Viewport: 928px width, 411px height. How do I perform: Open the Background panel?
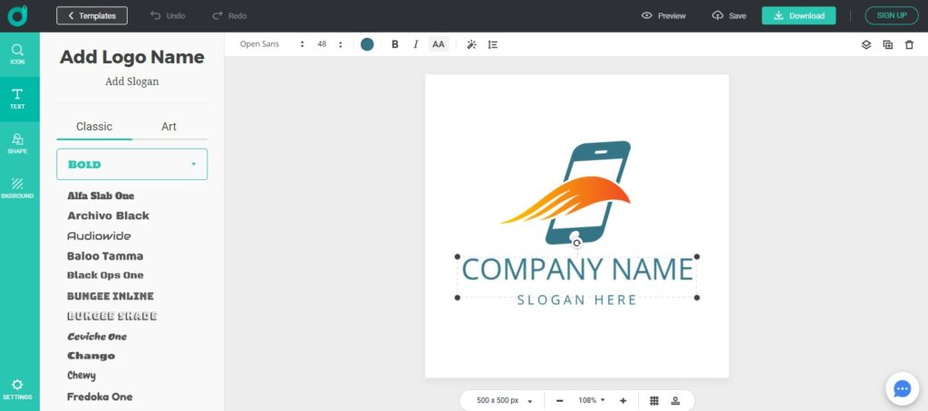click(17, 188)
